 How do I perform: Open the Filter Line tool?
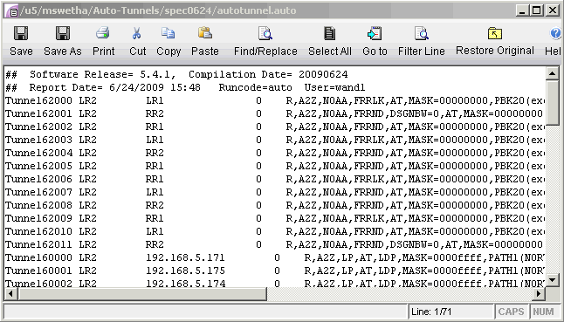click(421, 33)
